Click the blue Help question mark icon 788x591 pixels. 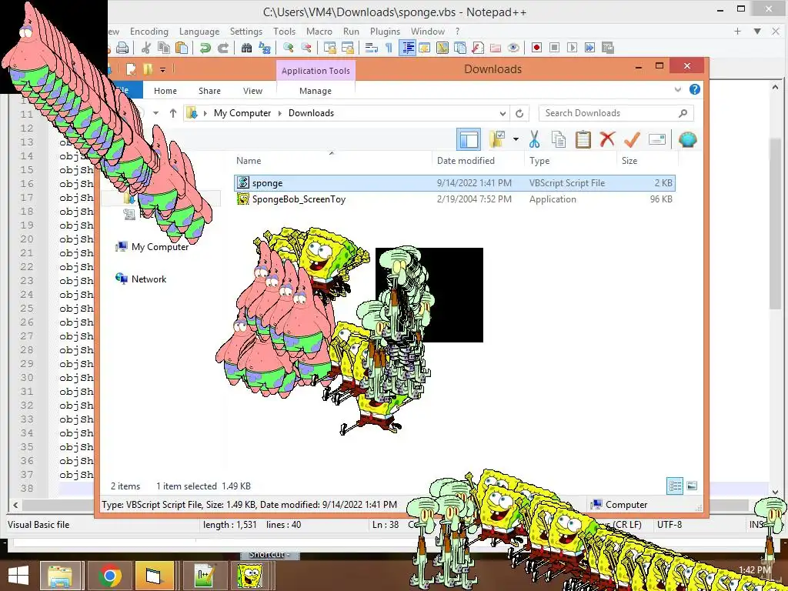(x=695, y=89)
